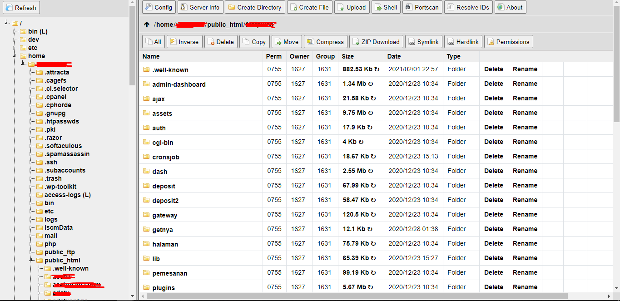Open the cronsjob folder
The image size is (620, 301).
tap(166, 157)
